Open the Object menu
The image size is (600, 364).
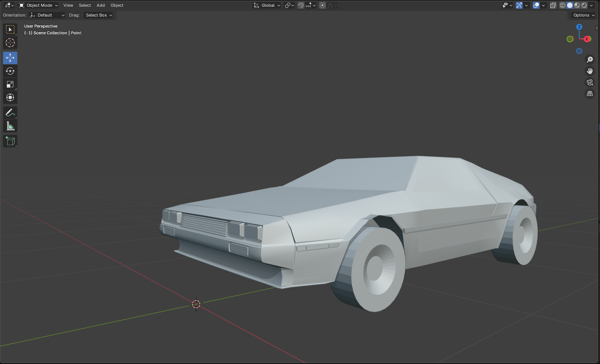pos(117,5)
